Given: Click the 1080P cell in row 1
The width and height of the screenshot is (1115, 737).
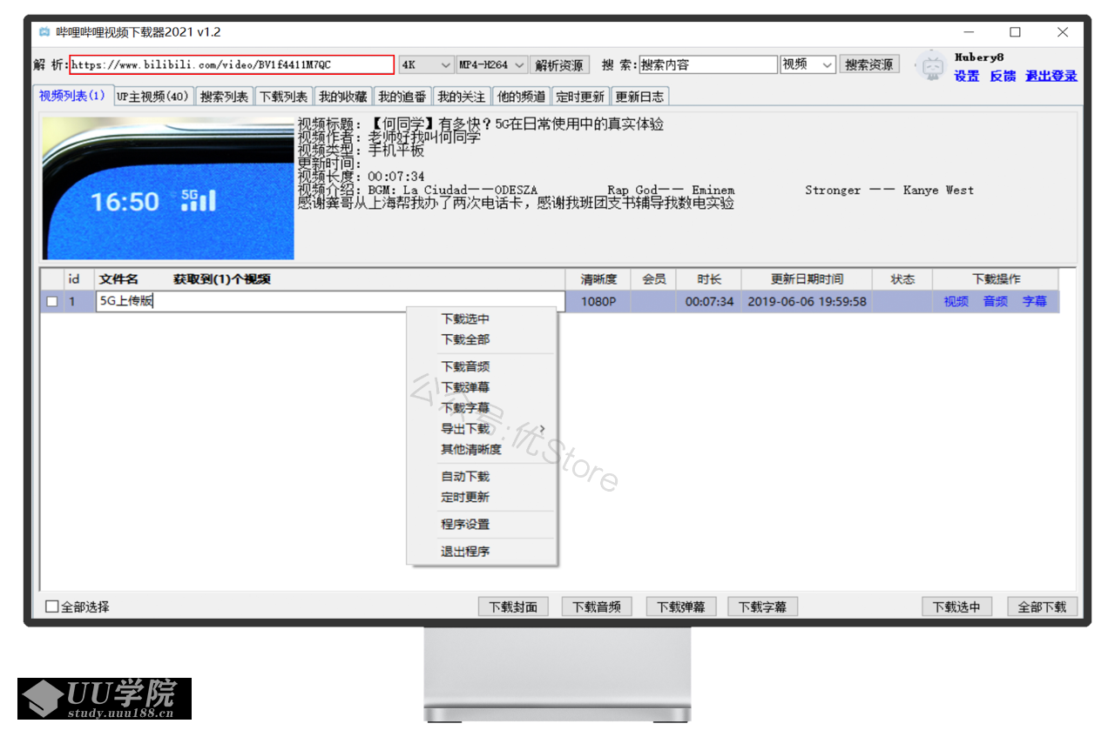Looking at the screenshot, I should [x=598, y=302].
